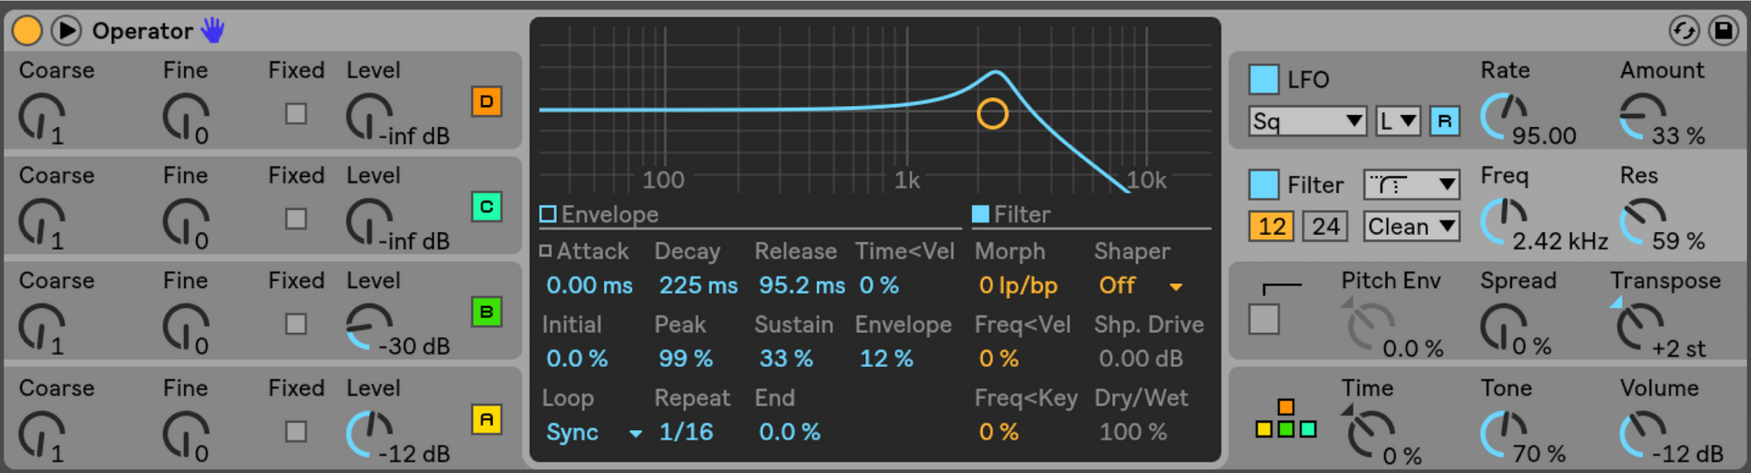Click the Pitch Env amount knob

[x=1371, y=327]
